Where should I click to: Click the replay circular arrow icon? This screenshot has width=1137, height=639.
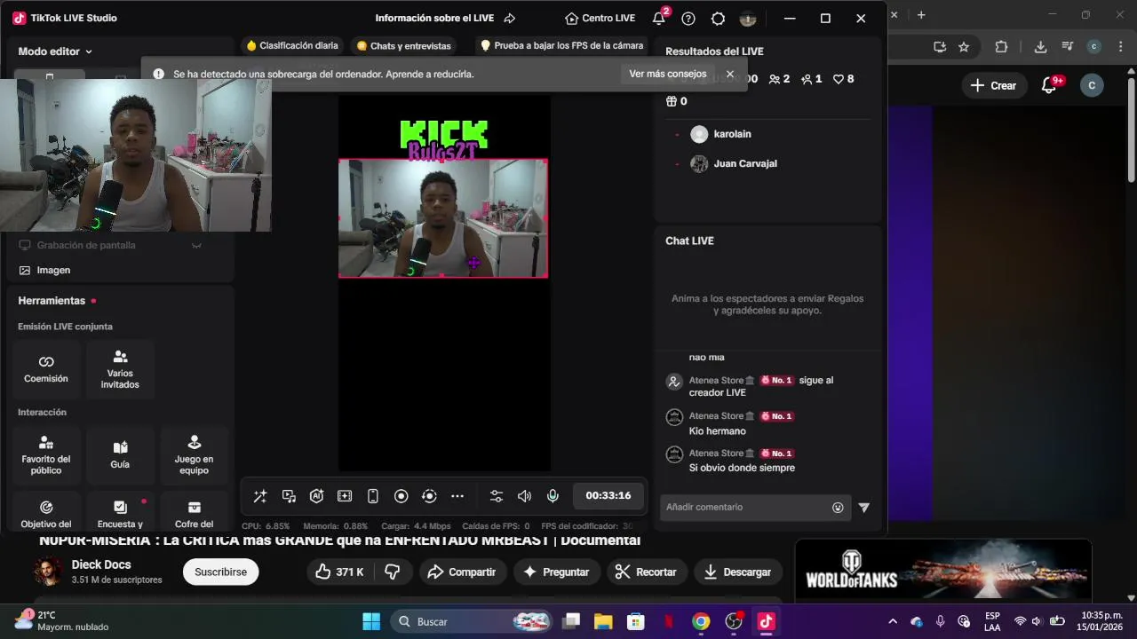pyautogui.click(x=429, y=496)
